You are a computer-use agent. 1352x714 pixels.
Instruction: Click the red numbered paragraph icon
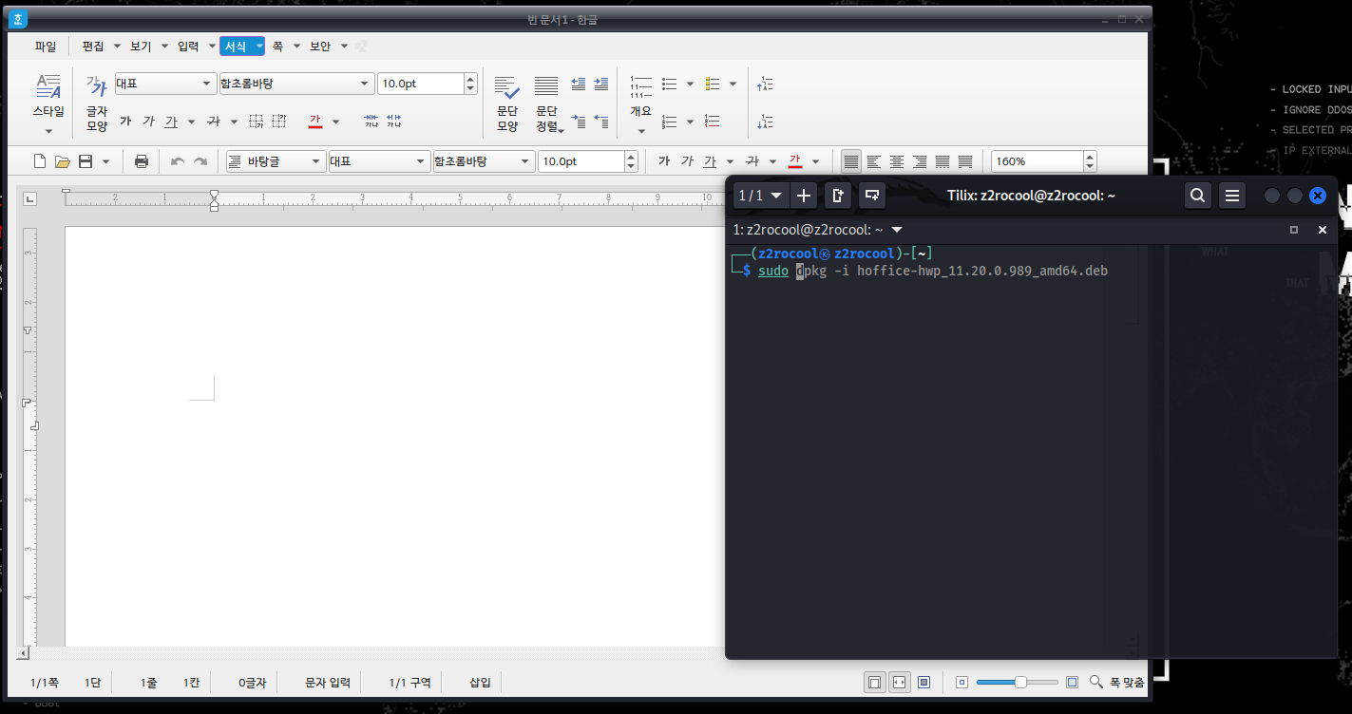tap(713, 122)
